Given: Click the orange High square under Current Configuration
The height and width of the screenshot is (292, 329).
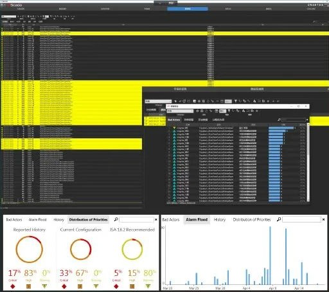Looking at the screenshot, I should coord(80,286).
